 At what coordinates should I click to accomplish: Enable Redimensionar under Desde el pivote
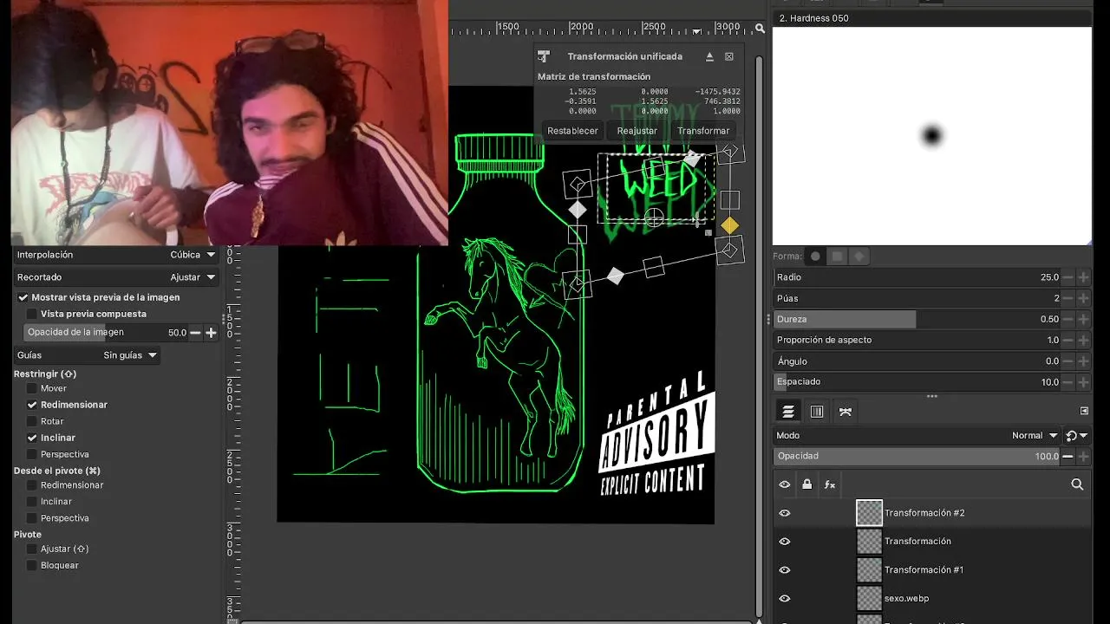coord(32,485)
